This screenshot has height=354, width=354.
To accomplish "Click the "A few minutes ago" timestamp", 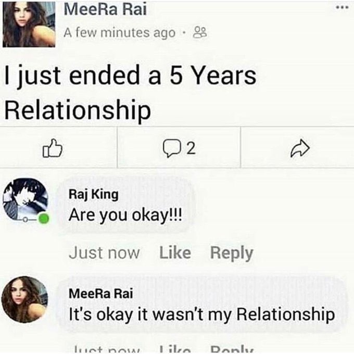I will pyautogui.click(x=119, y=33).
